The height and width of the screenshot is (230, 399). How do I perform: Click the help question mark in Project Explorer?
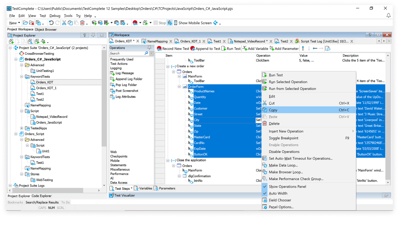click(x=85, y=35)
